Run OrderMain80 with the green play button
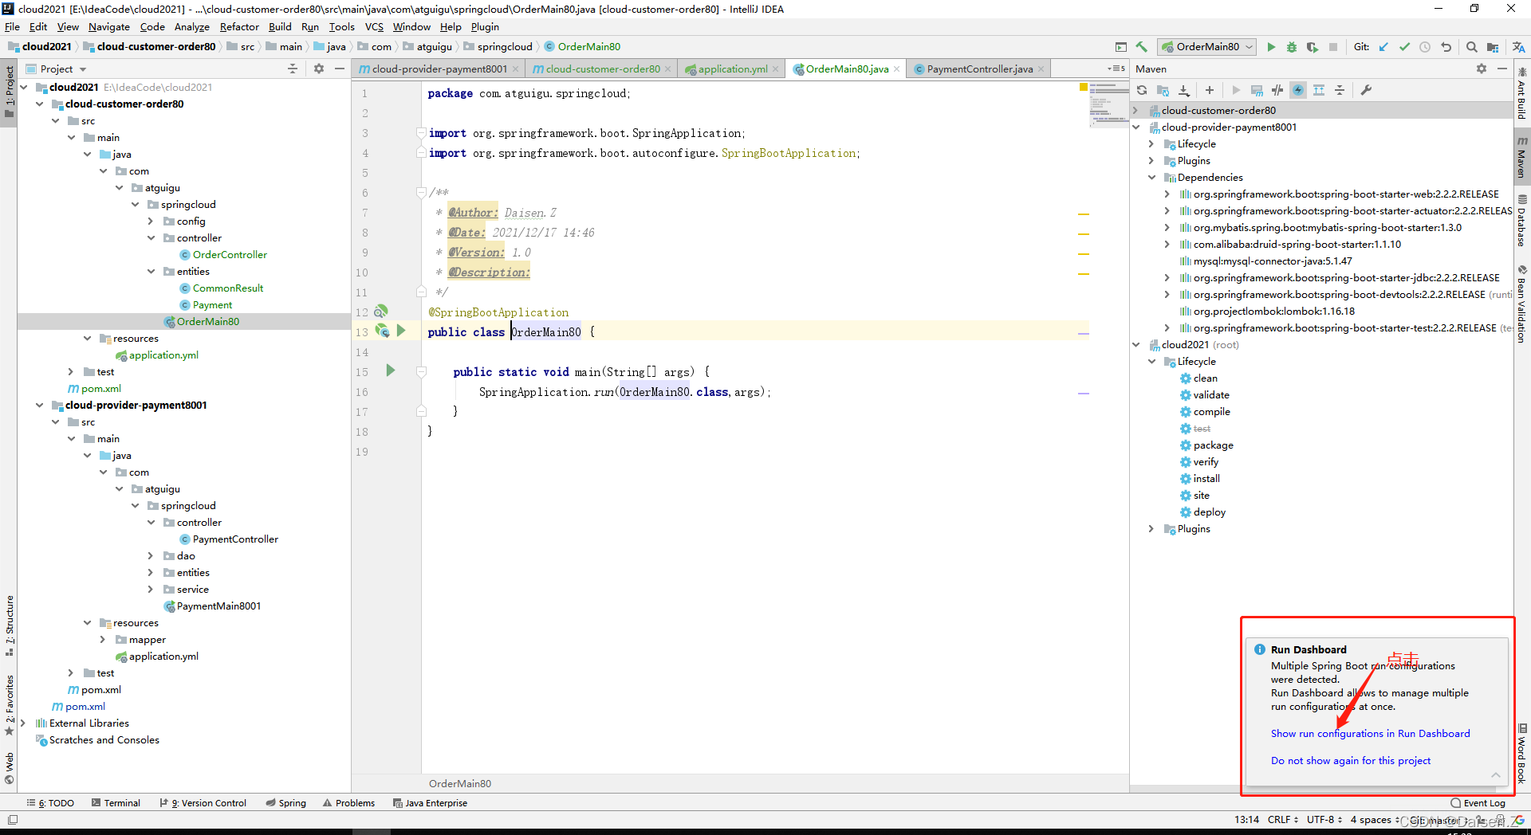This screenshot has width=1531, height=835. (1271, 47)
